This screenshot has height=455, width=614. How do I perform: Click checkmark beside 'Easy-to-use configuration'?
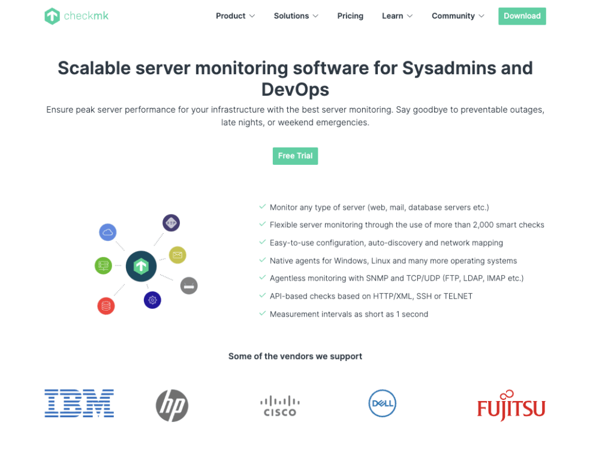[x=263, y=242]
